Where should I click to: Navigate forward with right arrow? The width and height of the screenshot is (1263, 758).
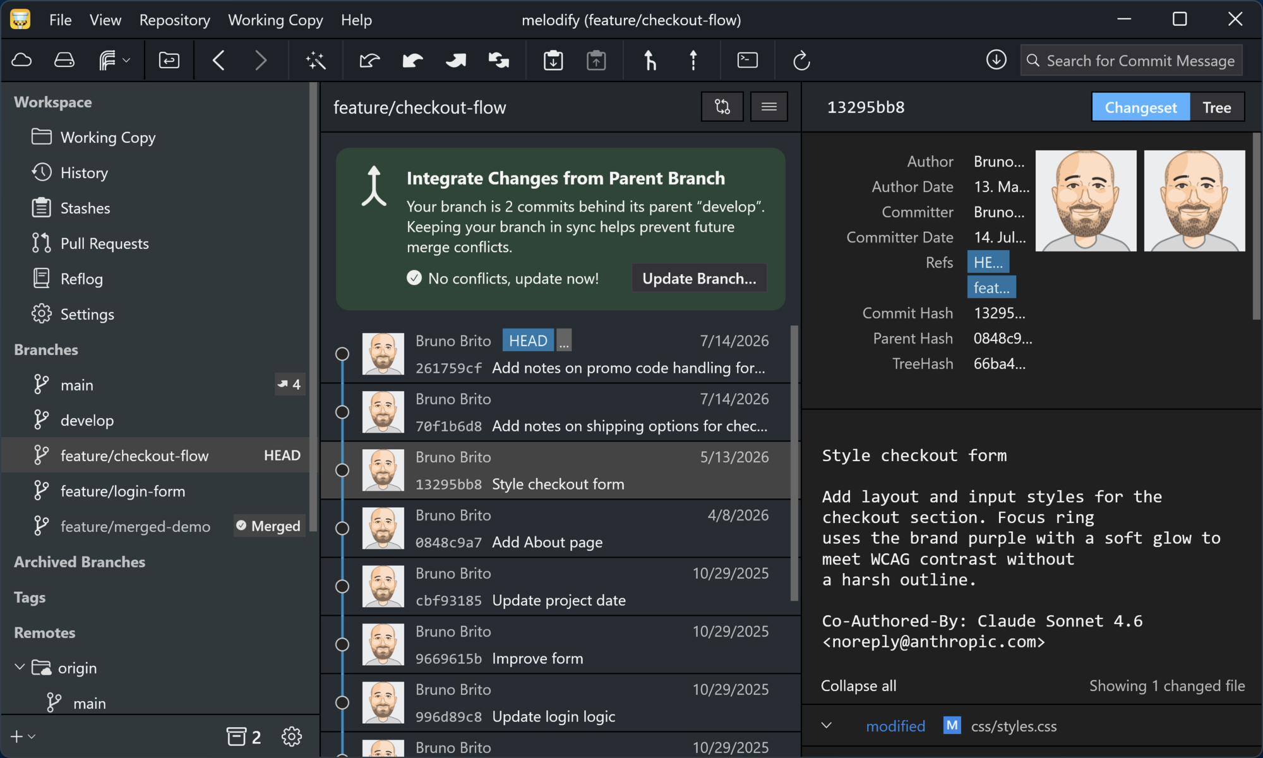(261, 60)
